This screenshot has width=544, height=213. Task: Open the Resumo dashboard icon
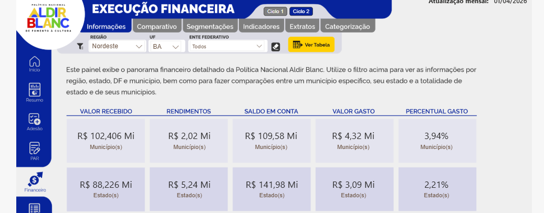click(x=34, y=92)
